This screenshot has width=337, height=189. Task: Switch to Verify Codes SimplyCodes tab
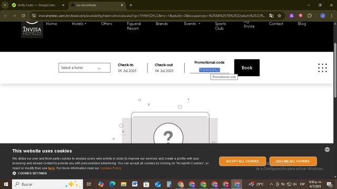coord(36,5)
